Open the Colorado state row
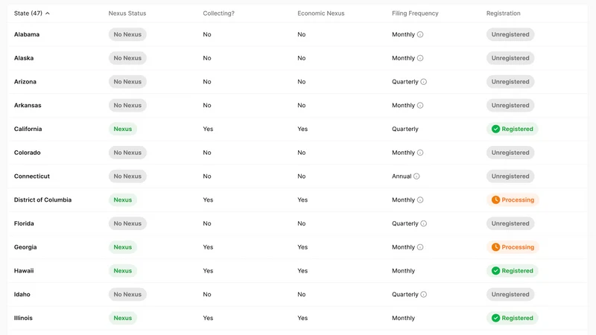The width and height of the screenshot is (596, 335). point(297,153)
